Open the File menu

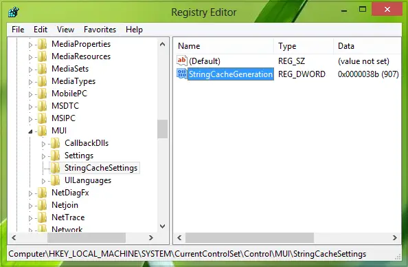(x=18, y=30)
